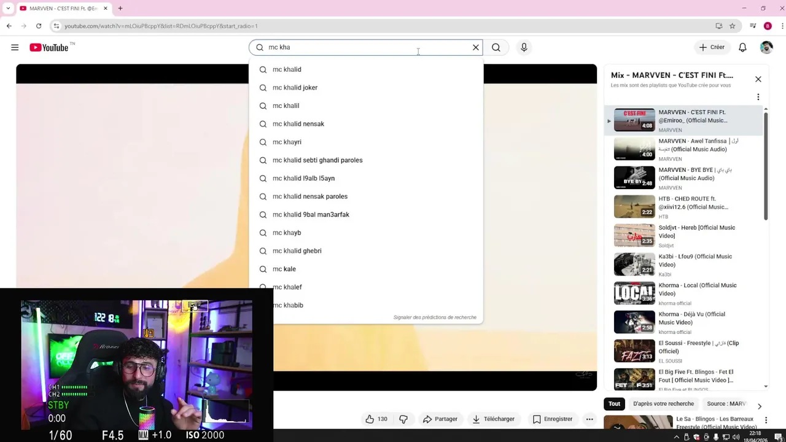The width and height of the screenshot is (786, 442).
Task: Select suggestion "mc khalid l9alb l5ayn"
Action: [366, 178]
